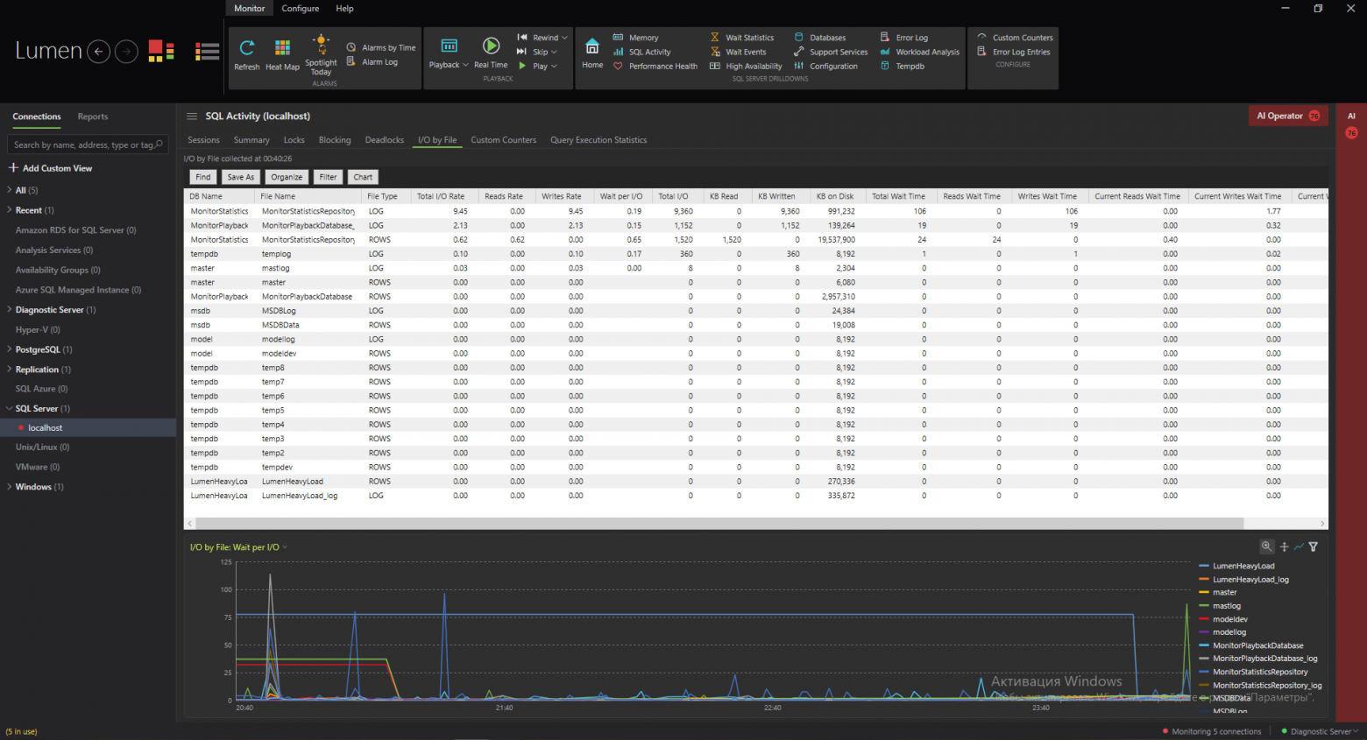Open the Configure menu
The height and width of the screenshot is (740, 1367).
click(x=300, y=9)
